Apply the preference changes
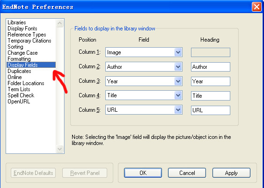This screenshot has width=264, height=188. pos(231,173)
